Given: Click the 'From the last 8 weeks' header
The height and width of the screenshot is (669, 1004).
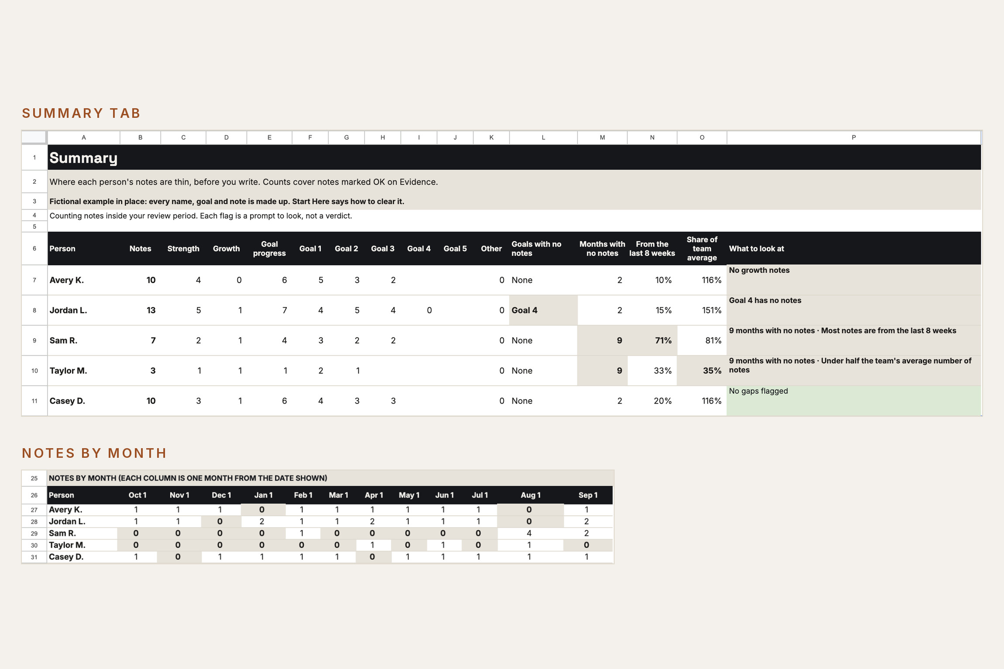Looking at the screenshot, I should point(652,249).
